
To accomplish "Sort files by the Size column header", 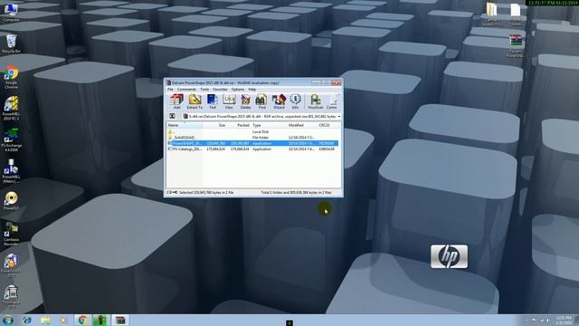I will tap(214, 125).
